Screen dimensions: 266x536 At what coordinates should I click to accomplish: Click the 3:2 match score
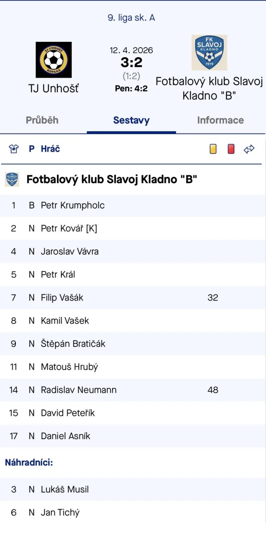pos(131,62)
